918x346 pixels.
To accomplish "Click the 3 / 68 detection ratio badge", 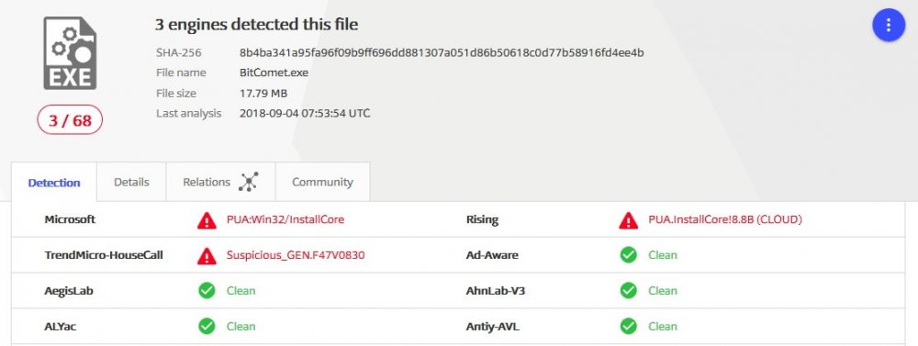I will pyautogui.click(x=70, y=120).
